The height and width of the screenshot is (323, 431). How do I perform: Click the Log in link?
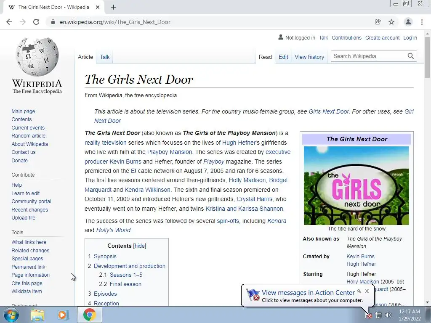click(410, 37)
